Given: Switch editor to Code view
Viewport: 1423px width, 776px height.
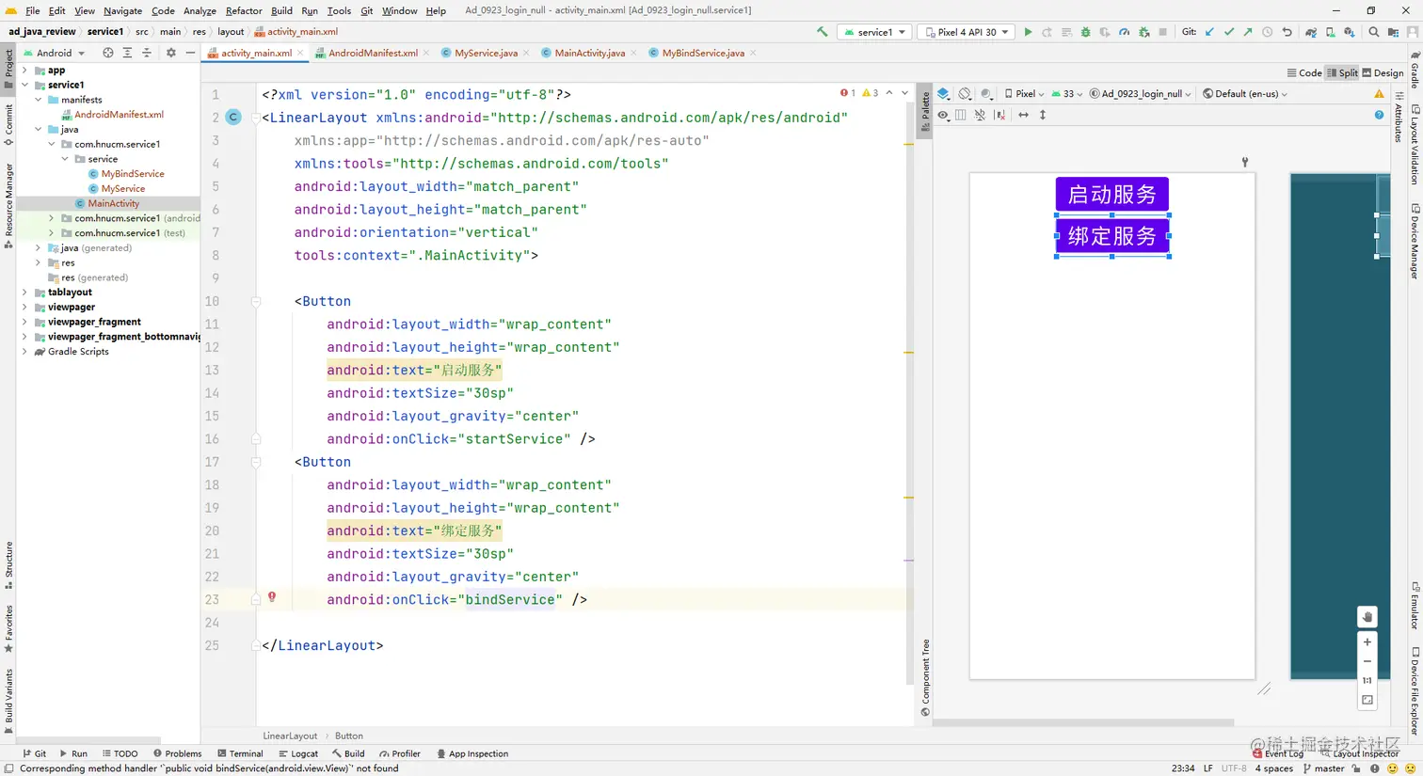Looking at the screenshot, I should 1303,72.
